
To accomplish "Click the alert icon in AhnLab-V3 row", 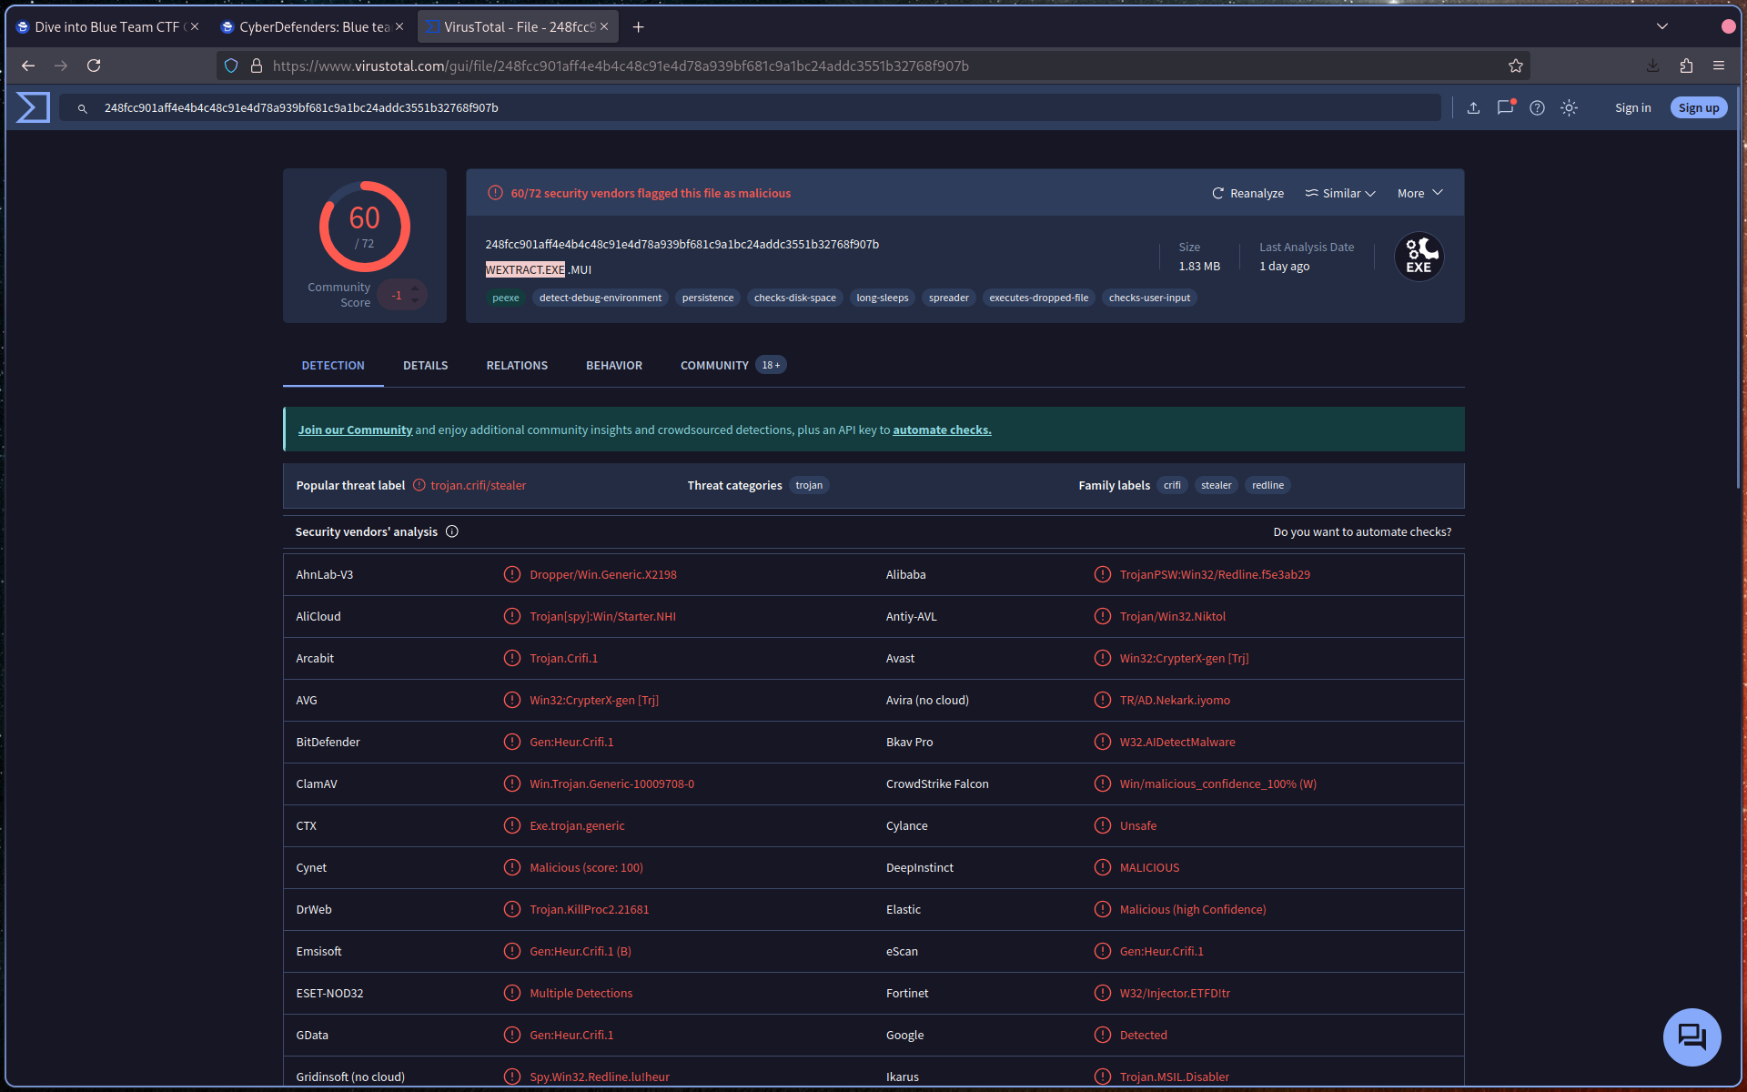I will 512,574.
